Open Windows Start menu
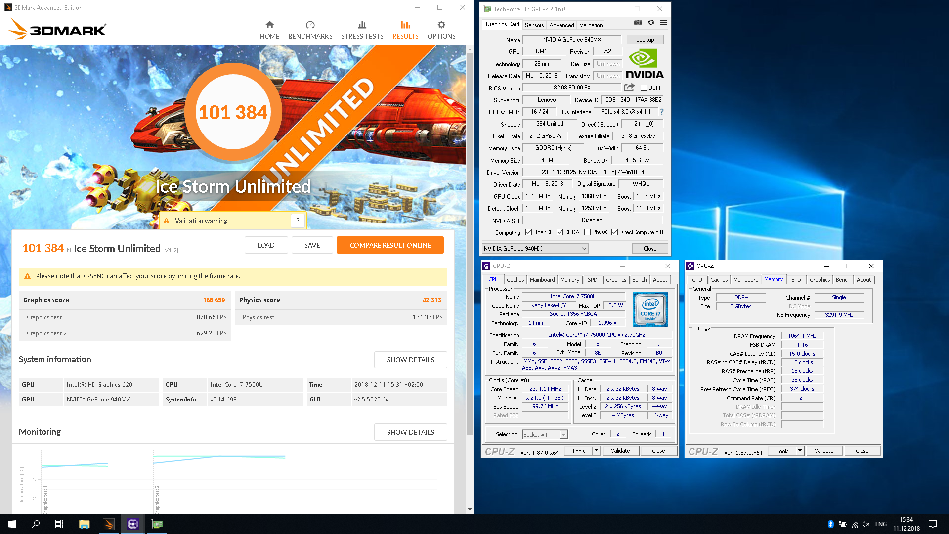The image size is (949, 534). tap(12, 524)
